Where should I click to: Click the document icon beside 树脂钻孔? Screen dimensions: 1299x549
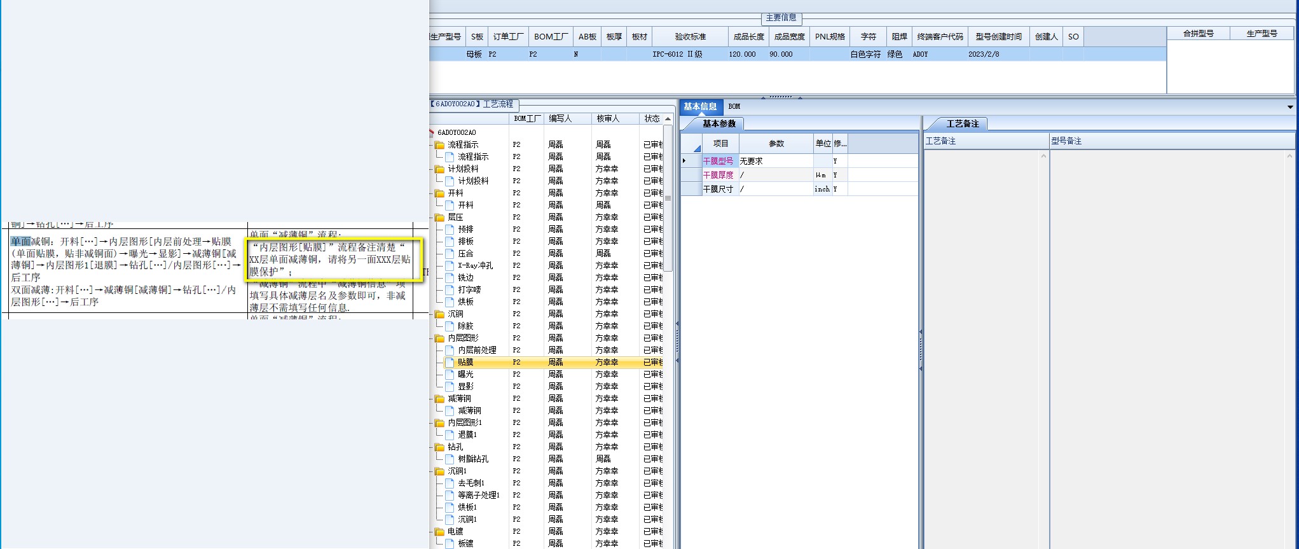pos(450,459)
